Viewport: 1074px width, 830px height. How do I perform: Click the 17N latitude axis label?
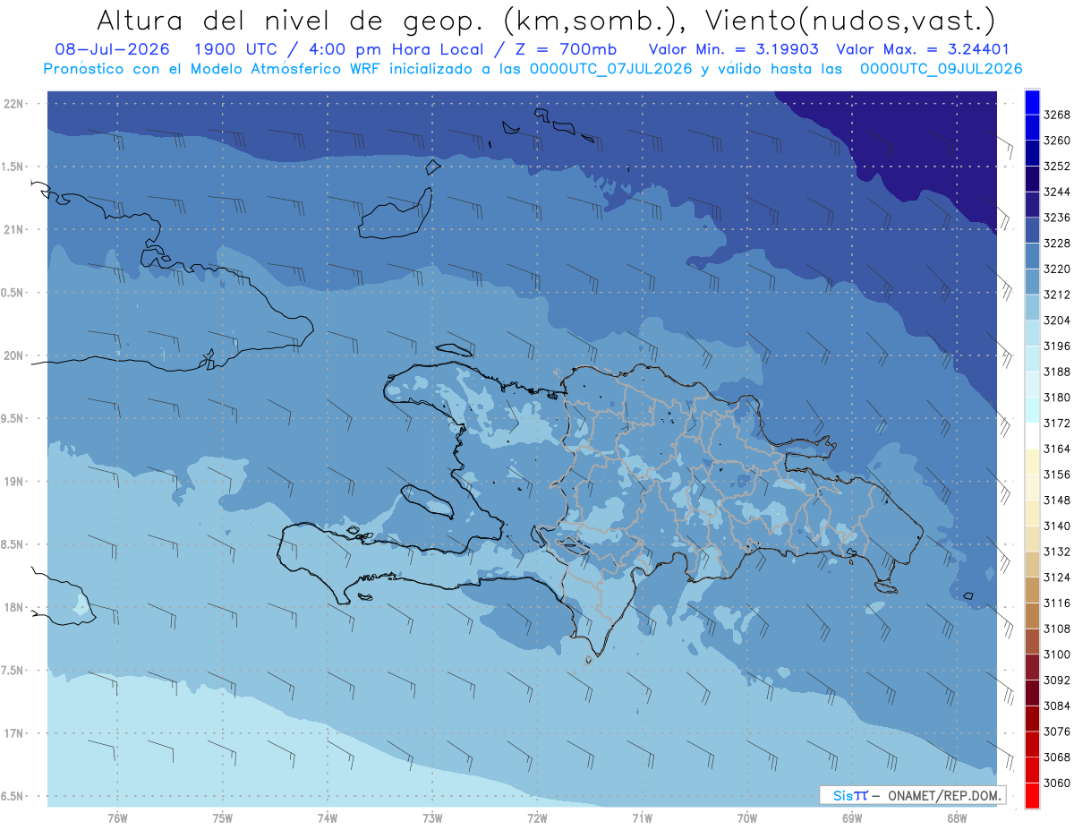tap(15, 733)
